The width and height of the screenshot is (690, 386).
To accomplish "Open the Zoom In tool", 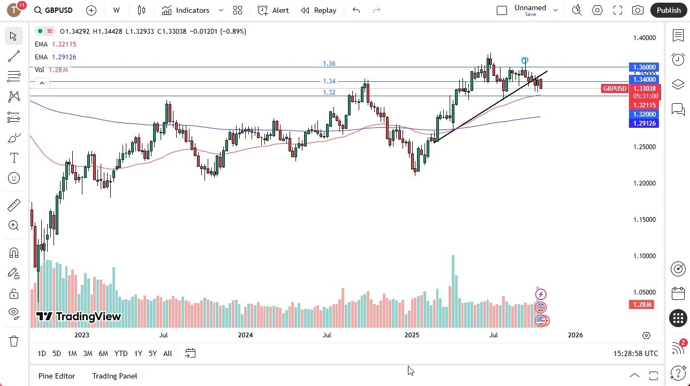I will [13, 225].
